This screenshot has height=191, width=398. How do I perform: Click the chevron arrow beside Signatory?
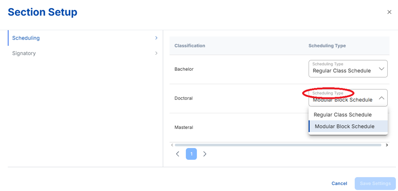[x=156, y=53]
